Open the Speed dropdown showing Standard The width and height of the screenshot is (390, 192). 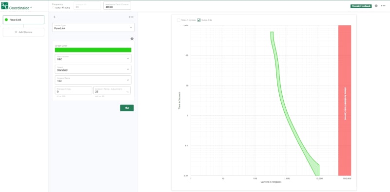[93, 69]
